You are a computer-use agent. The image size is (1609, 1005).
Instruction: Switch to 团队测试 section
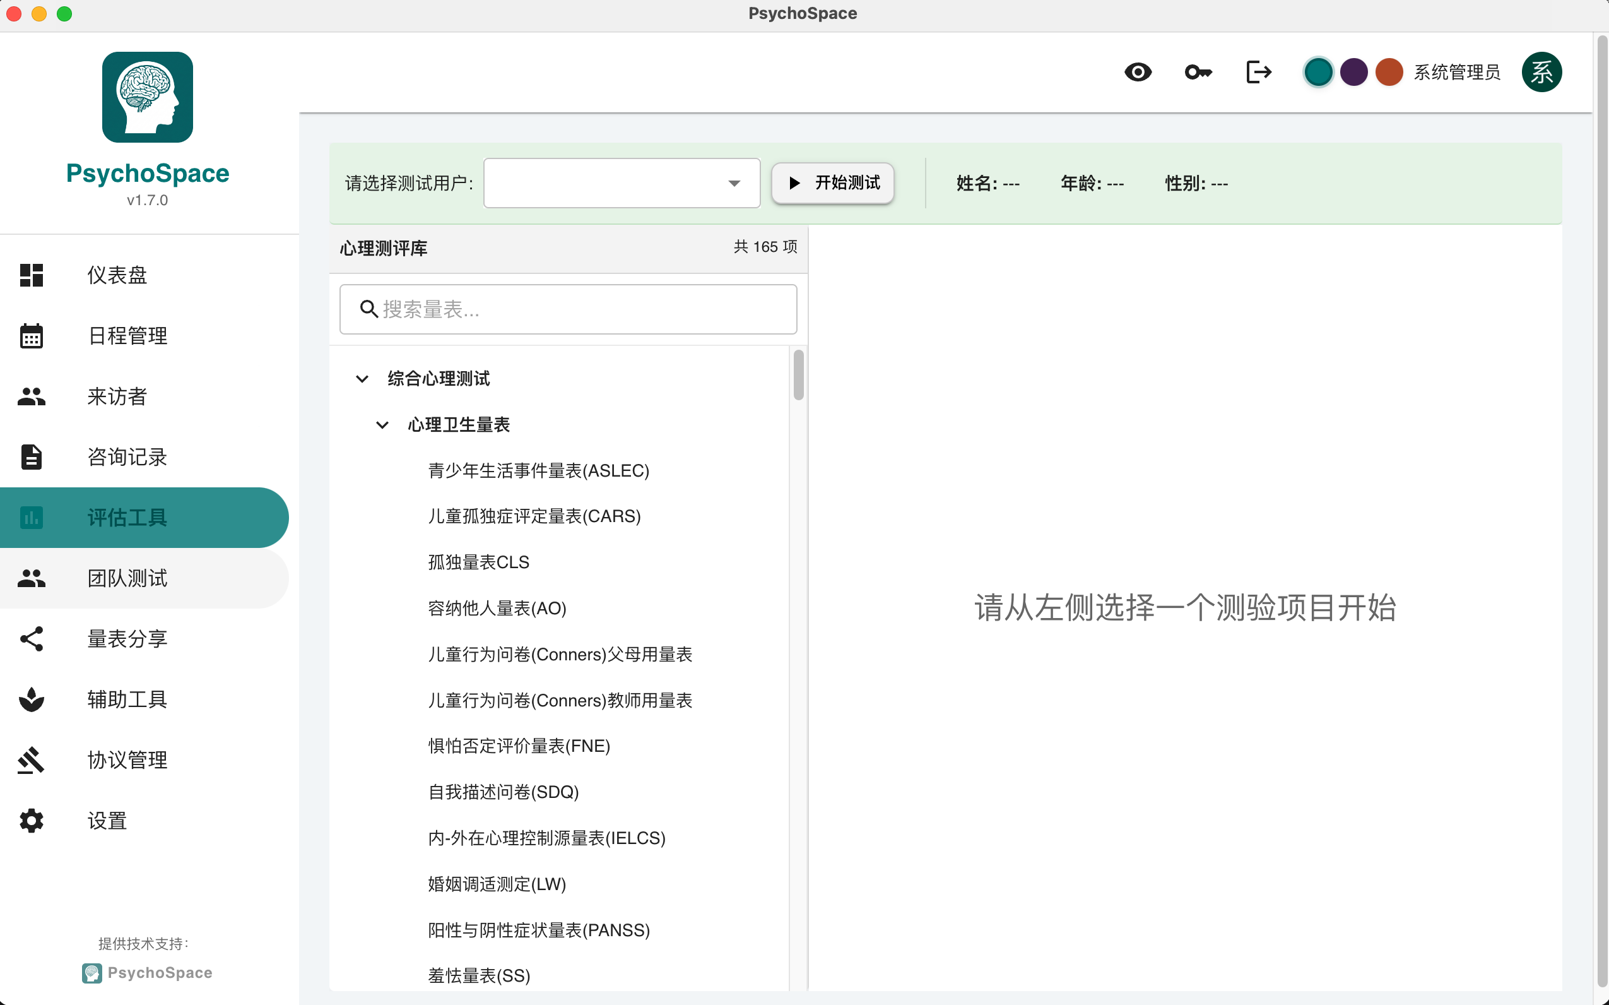[127, 578]
